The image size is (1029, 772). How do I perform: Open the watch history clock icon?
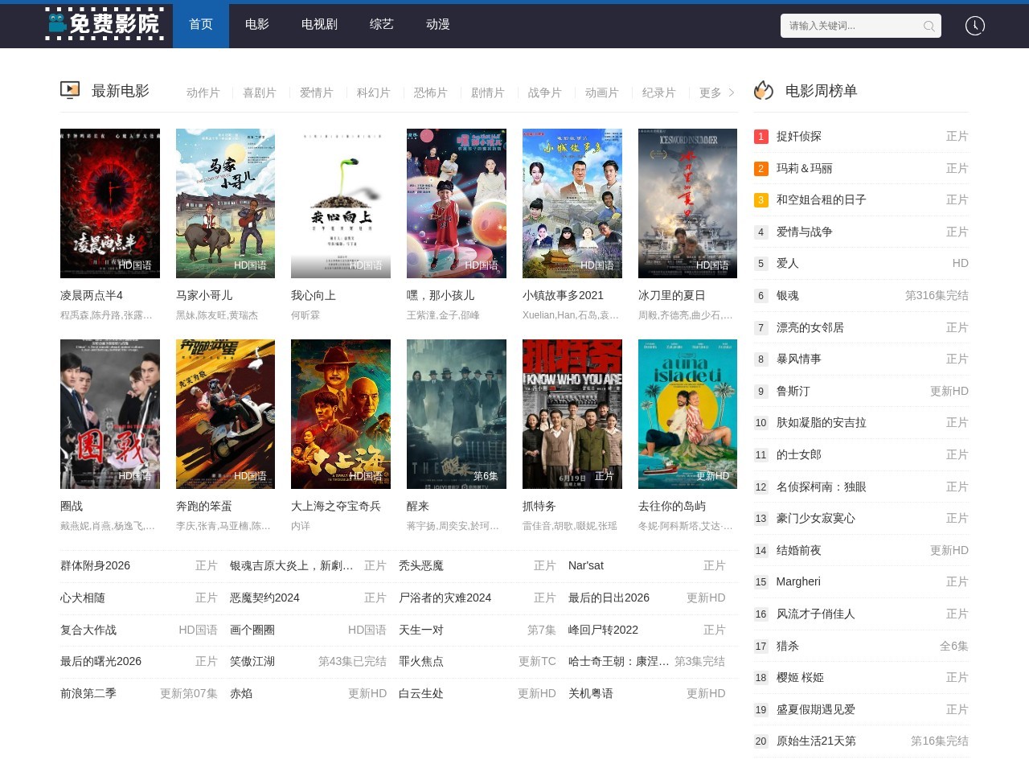coord(974,26)
